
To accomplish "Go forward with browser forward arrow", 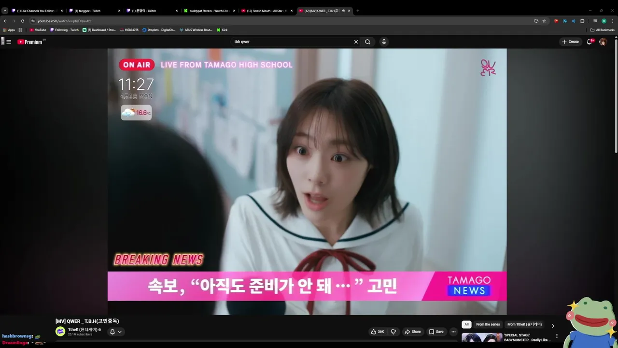I will tap(14, 21).
